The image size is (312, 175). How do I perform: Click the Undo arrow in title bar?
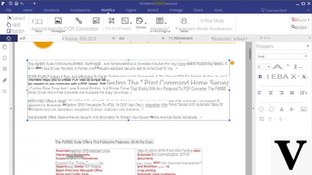coord(22,3)
